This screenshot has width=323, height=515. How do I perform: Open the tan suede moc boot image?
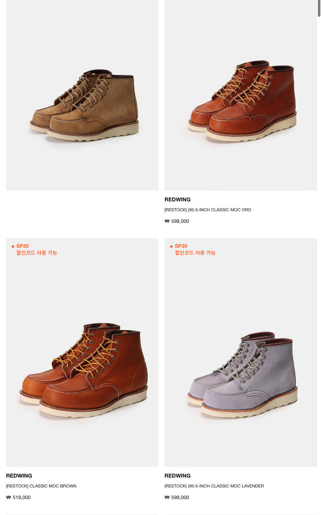(x=82, y=95)
